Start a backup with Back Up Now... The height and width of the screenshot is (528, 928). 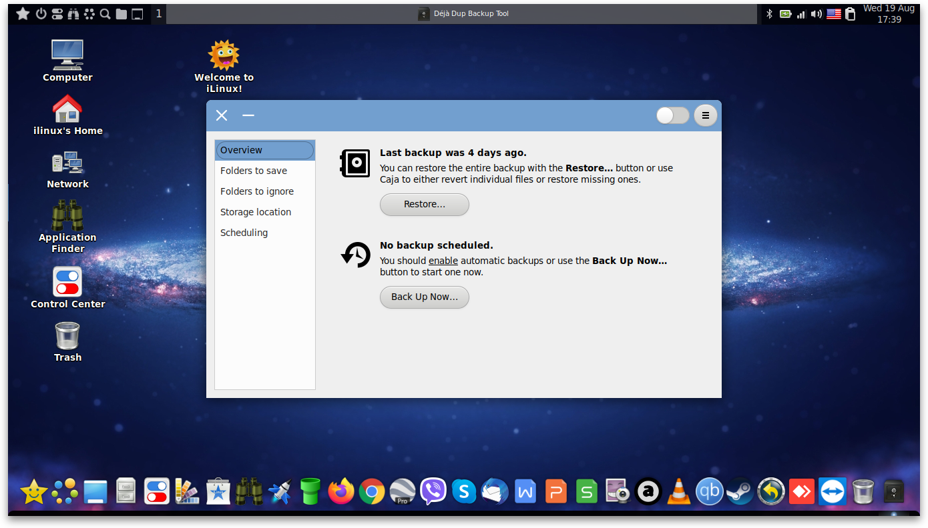pos(425,297)
